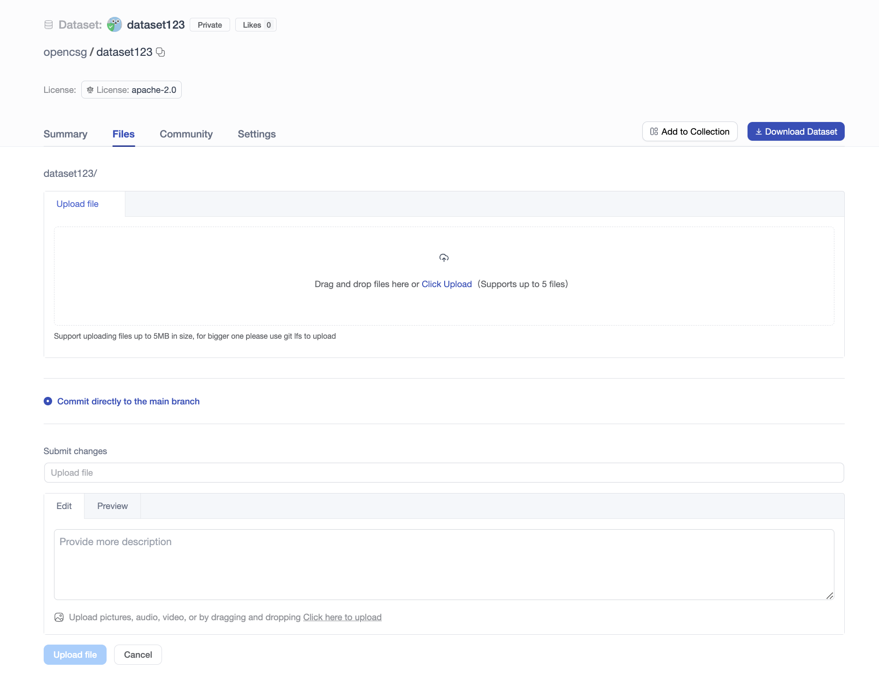The image size is (879, 684).
Task: Click the image upload icon below description
Action: pos(59,617)
